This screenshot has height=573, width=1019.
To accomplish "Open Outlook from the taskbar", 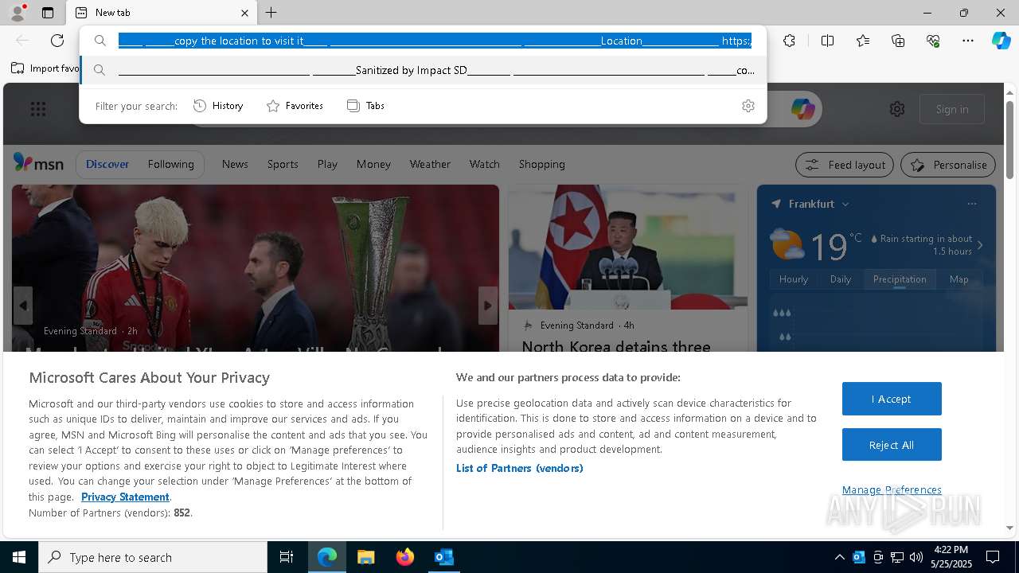I will tap(443, 557).
